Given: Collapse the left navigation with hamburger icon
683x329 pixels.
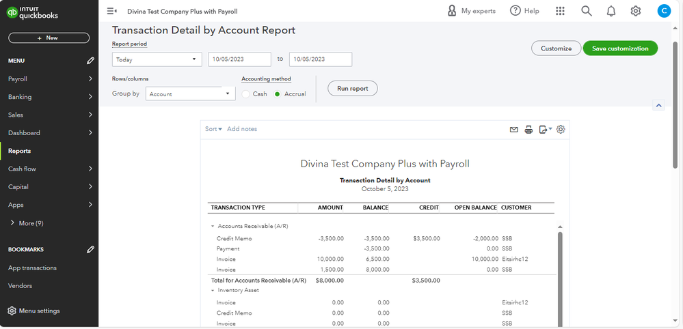Looking at the screenshot, I should click(x=111, y=12).
